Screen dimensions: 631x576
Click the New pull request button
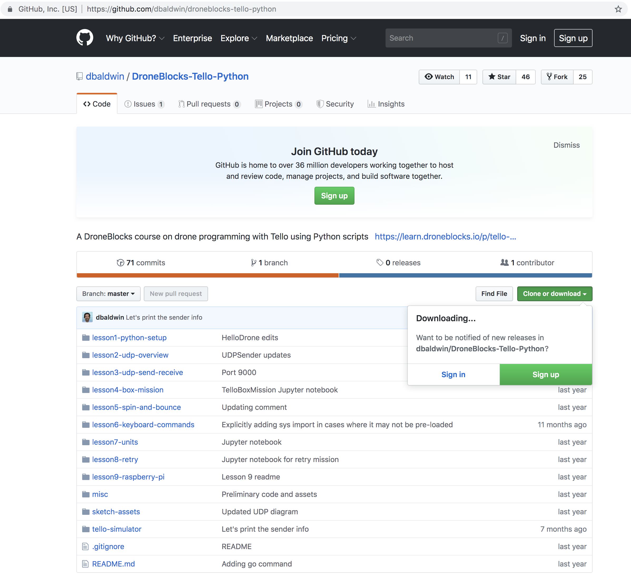coord(176,294)
